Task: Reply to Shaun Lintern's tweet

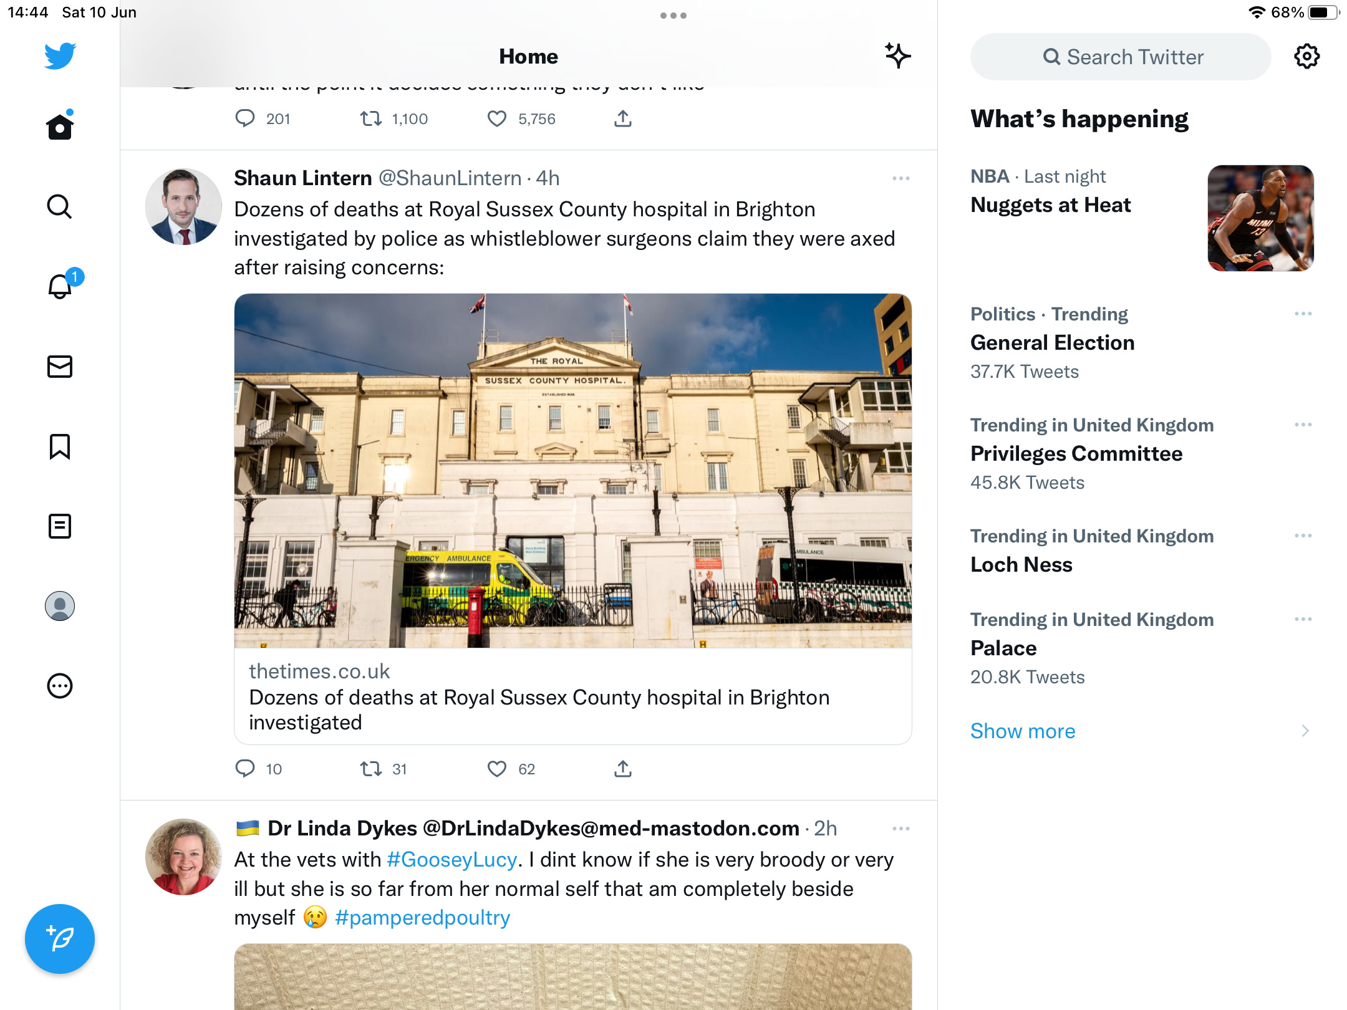Action: 245,769
